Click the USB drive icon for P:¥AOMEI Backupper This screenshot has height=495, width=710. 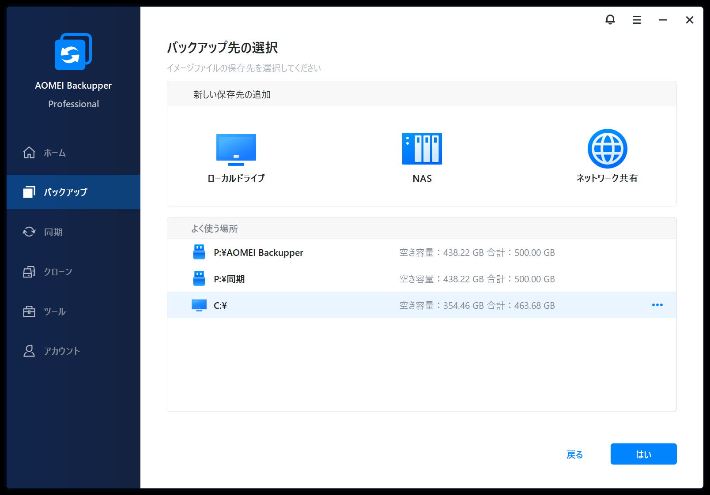click(199, 252)
